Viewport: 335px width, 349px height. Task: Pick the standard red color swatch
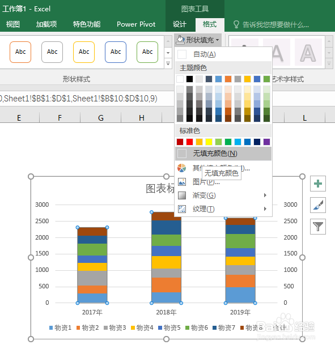(x=189, y=142)
